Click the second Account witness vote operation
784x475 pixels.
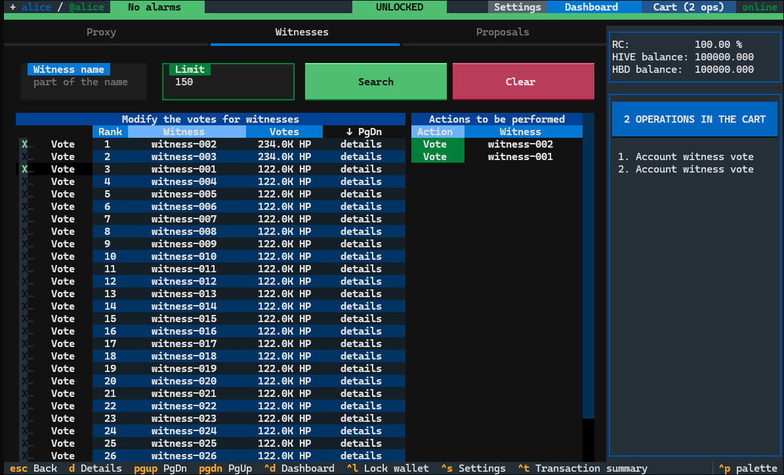(686, 169)
